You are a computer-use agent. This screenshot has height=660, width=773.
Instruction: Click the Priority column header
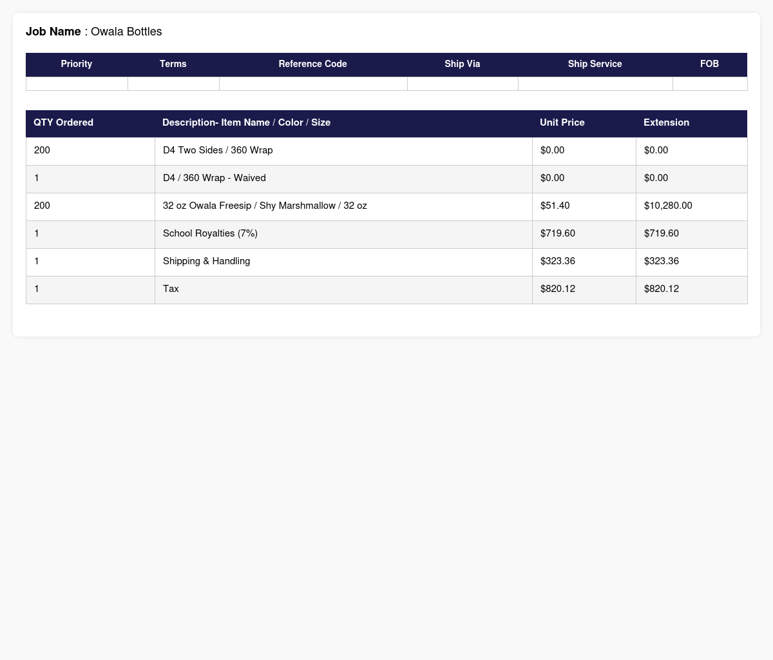[x=77, y=64]
